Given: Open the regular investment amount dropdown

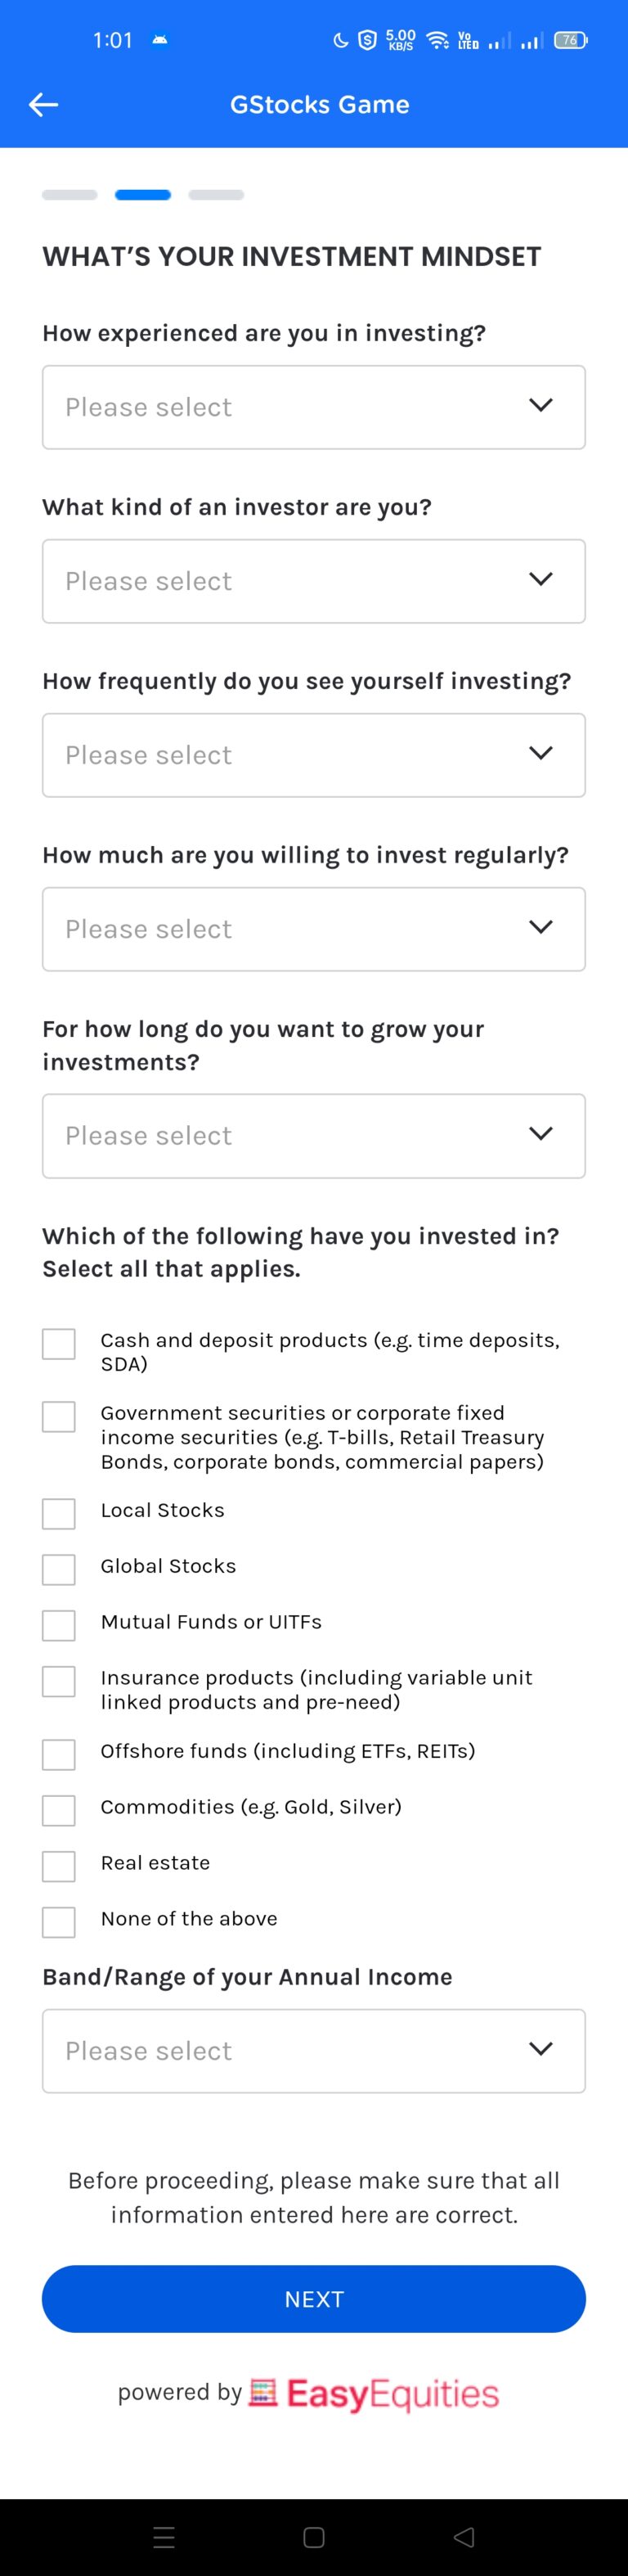Looking at the screenshot, I should (313, 928).
